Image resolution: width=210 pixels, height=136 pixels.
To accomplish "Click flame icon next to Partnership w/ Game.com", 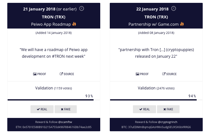I will tap(182, 24).
